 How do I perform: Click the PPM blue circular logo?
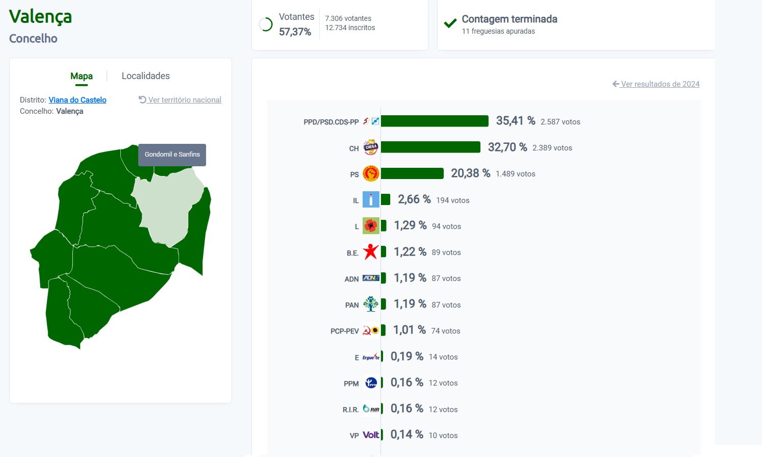click(371, 383)
